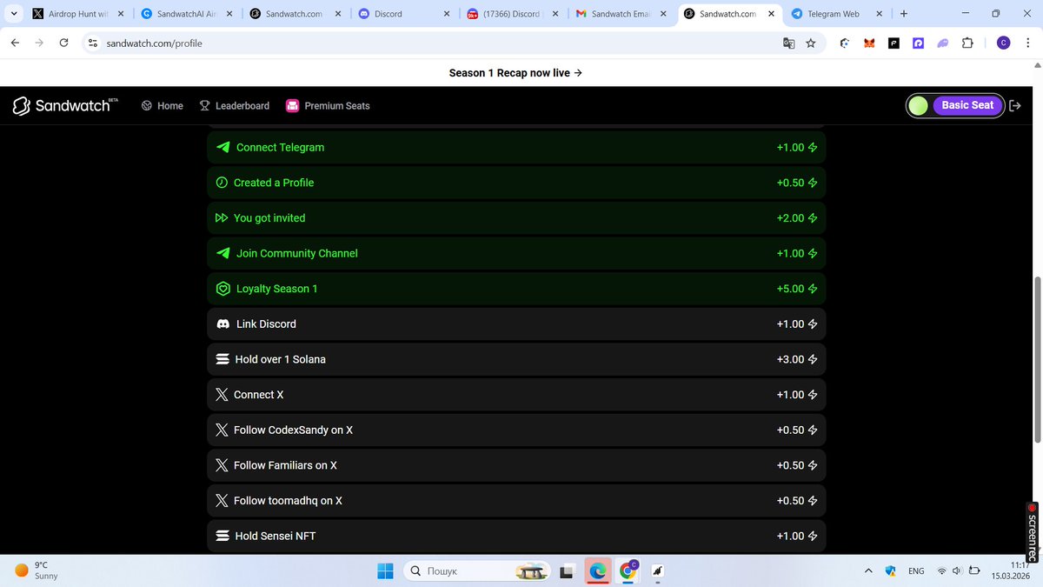Click the Telegram icon beside Join Community Channel
1043x587 pixels.
(x=223, y=253)
